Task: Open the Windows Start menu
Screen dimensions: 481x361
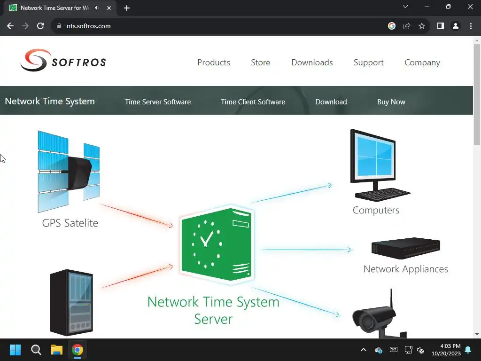Action: pyautogui.click(x=15, y=350)
